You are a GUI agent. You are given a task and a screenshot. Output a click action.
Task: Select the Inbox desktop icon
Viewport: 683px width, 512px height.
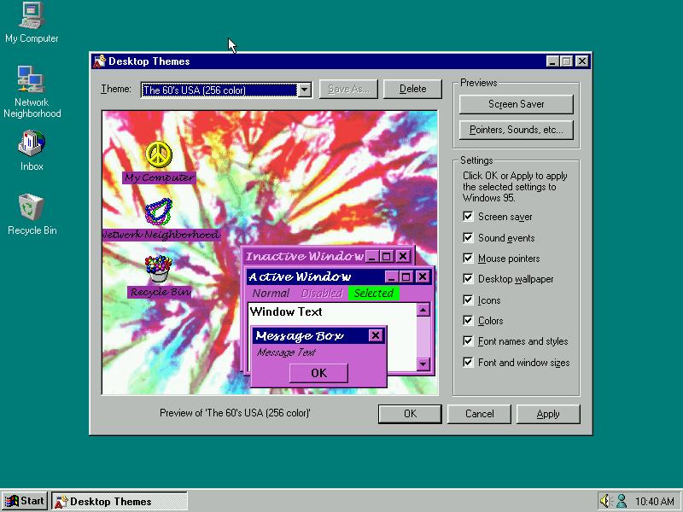(x=32, y=150)
